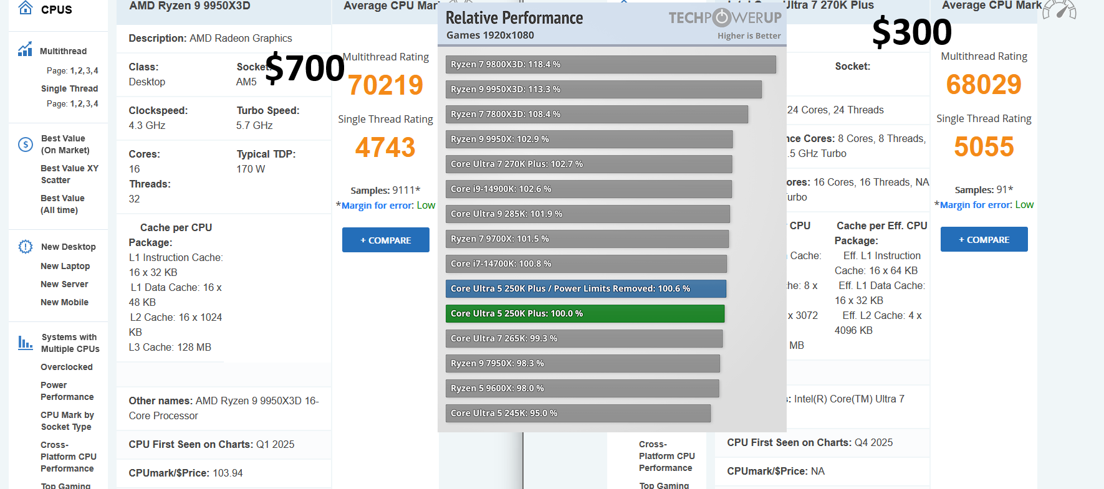Viewport: 1104px width, 489px height.
Task: Open the New Laptop CPUs list
Action: [x=65, y=266]
